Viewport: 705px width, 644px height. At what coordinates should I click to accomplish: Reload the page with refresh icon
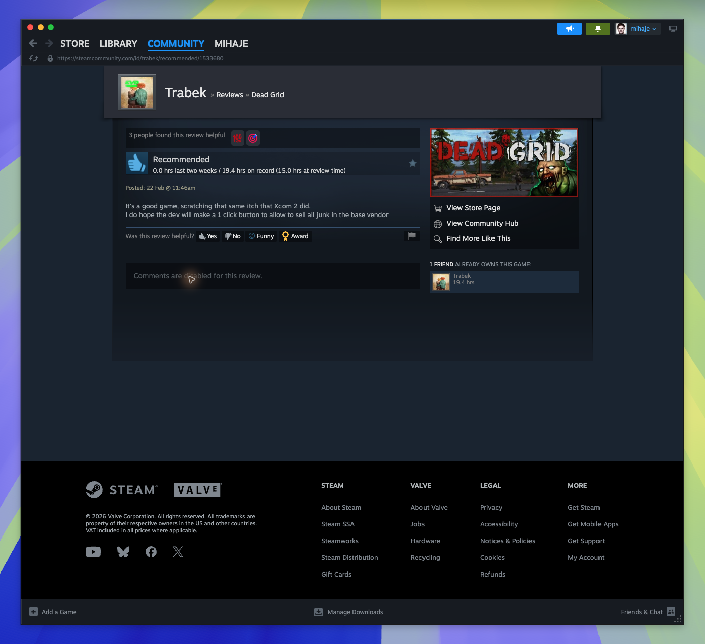point(33,58)
